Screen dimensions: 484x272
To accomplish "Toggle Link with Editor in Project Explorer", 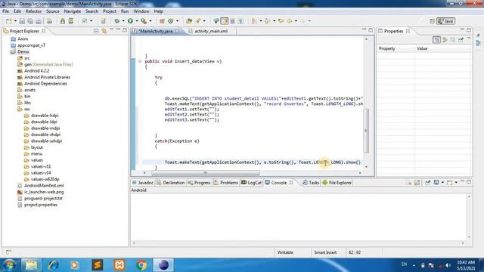I will click(x=104, y=31).
